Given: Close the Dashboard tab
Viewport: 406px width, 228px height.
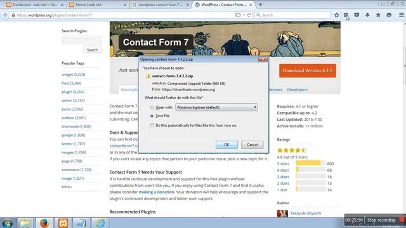Looking at the screenshot, I should pyautogui.click(x=62, y=4).
